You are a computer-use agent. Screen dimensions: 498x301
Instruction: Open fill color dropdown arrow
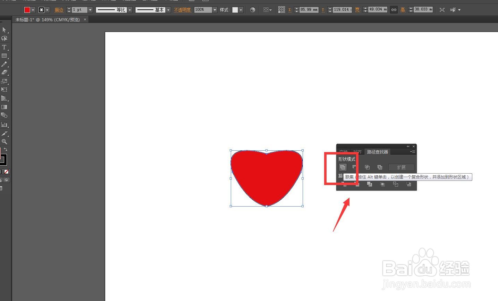click(x=33, y=10)
